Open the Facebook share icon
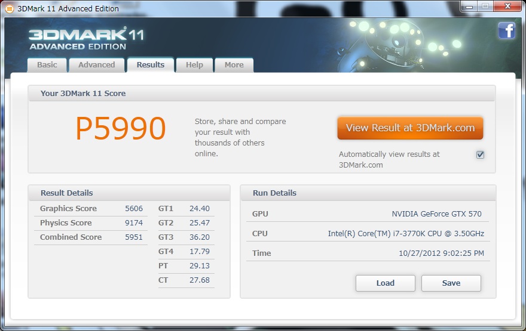Image resolution: width=526 pixels, height=331 pixels. pyautogui.click(x=506, y=30)
